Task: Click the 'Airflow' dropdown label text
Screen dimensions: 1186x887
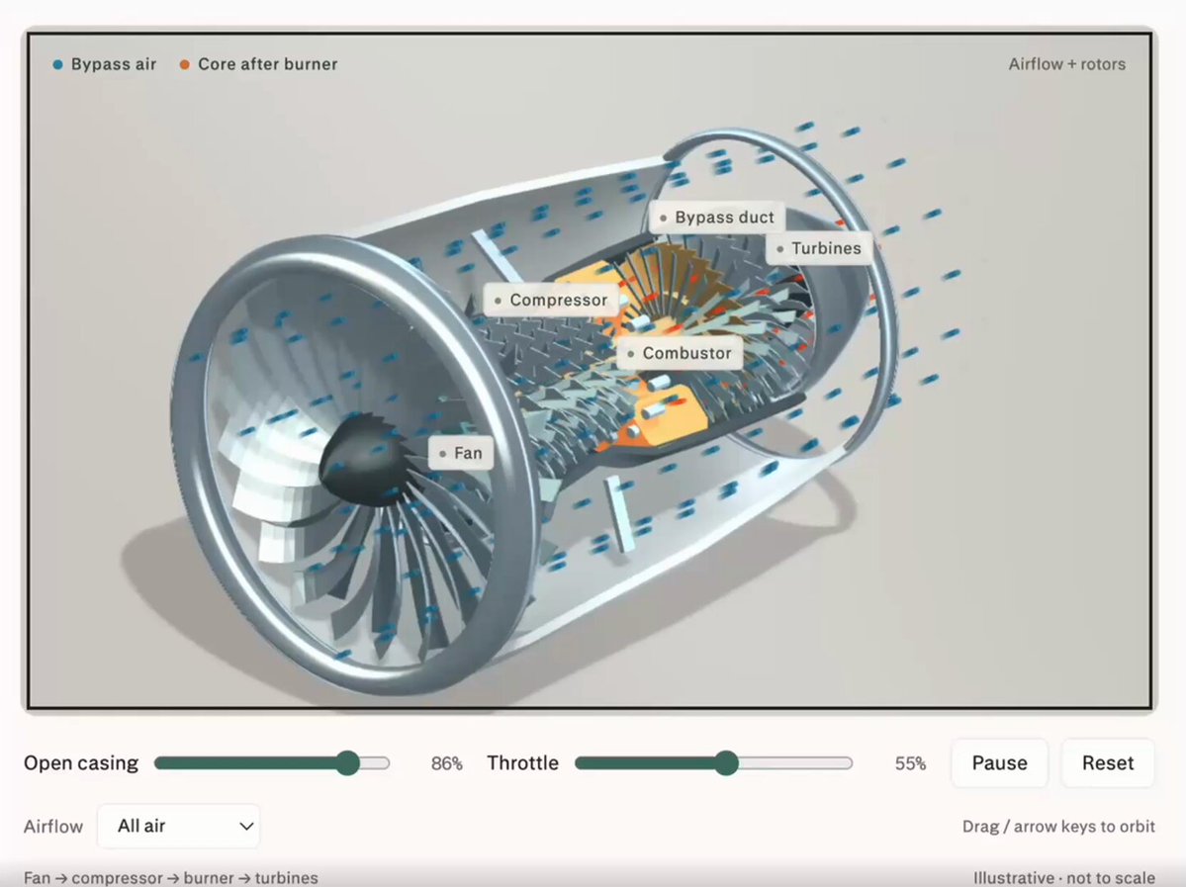Action: pos(53,827)
